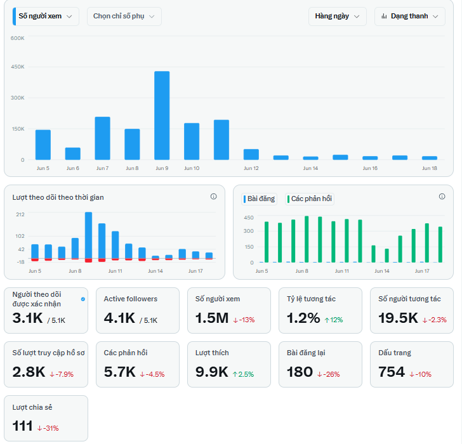Viewport: 462px width, 444px height.
Task: Click the -2.3% change on Số người tương tác
Action: (435, 320)
